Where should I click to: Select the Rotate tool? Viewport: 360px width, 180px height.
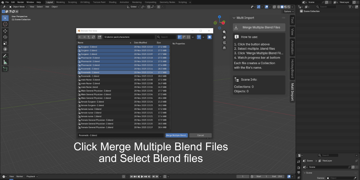pos(5,37)
